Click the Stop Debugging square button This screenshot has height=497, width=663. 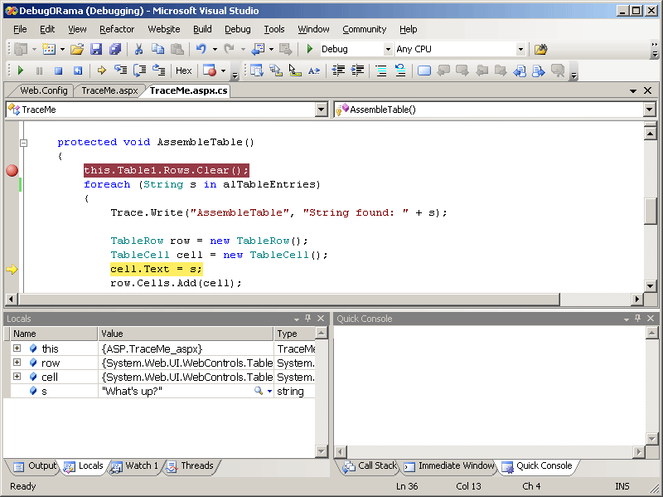point(58,71)
